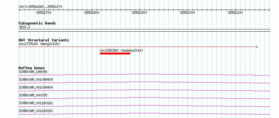Click the RefSeq Genes track title

pos(32,68)
